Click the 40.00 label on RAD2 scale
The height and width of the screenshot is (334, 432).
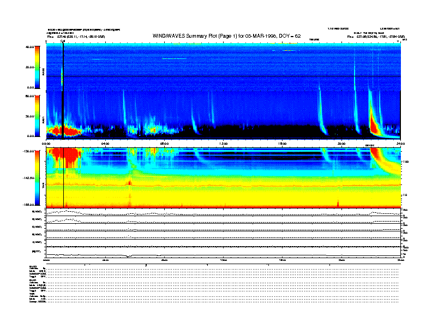pyautogui.click(x=29, y=47)
